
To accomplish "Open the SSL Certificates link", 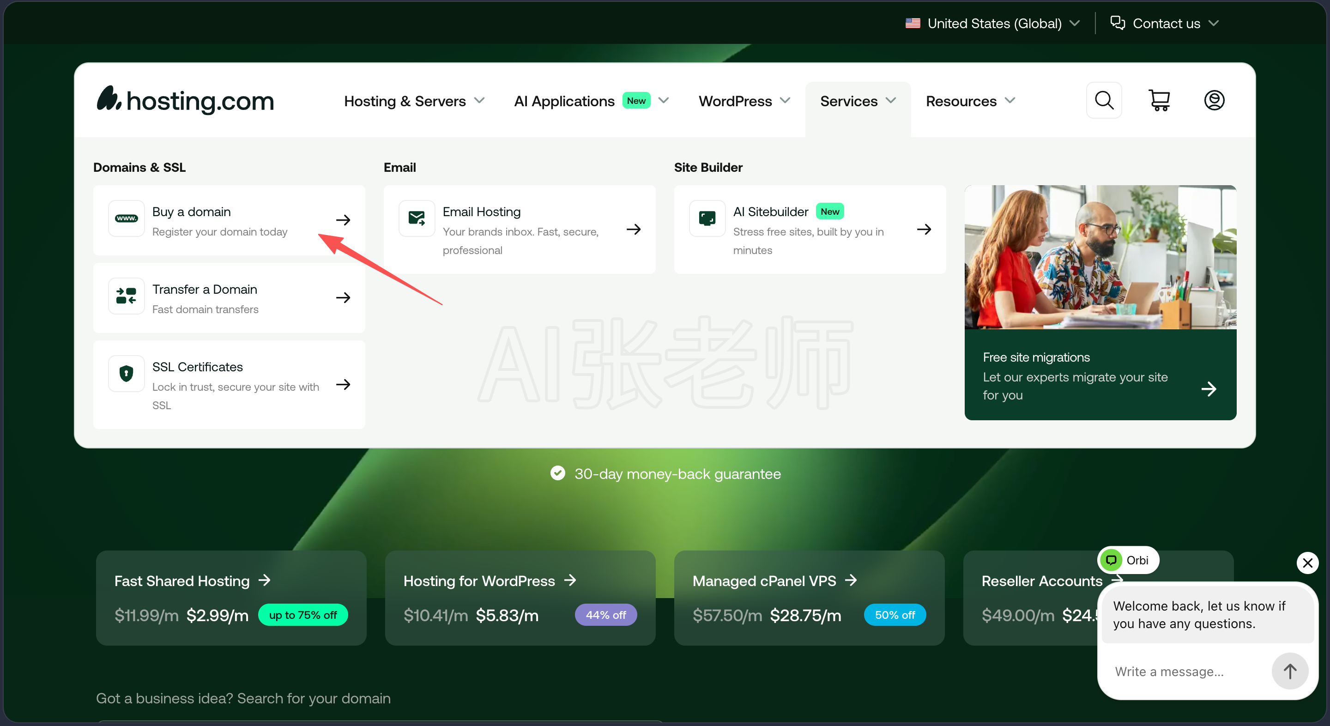I will click(229, 385).
